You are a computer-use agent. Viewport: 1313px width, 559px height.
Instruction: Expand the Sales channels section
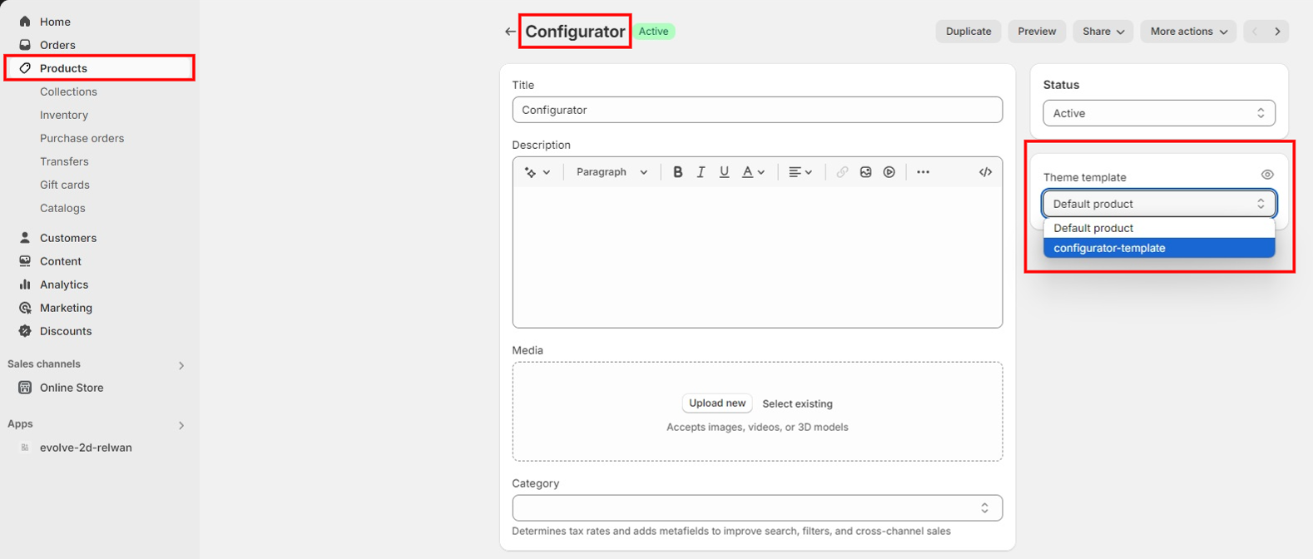click(x=181, y=365)
